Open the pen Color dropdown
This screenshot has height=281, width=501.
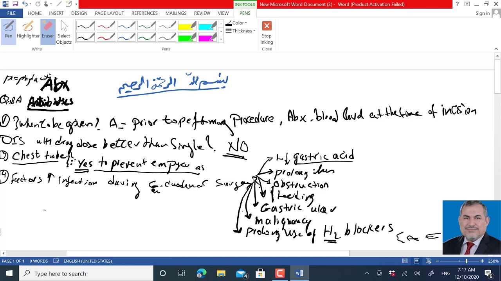coord(236,23)
